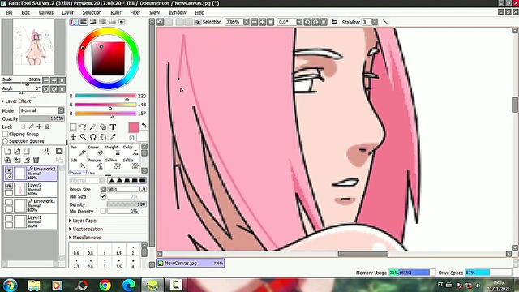
Task: Open the zoom percentage dropdown in toolbar
Action: point(247,22)
